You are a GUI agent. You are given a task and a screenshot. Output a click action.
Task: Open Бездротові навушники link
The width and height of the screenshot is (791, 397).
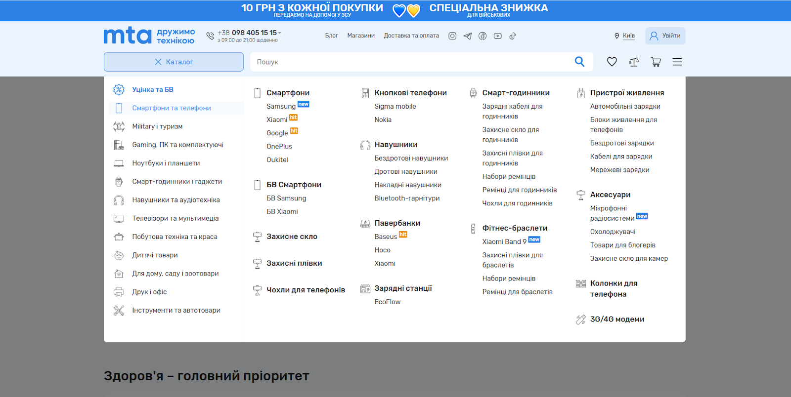(411, 158)
